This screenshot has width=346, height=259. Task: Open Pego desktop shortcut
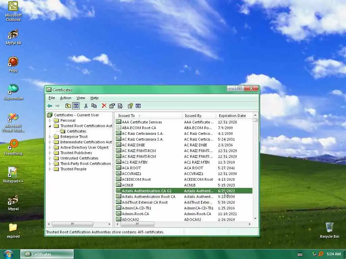(x=13, y=64)
